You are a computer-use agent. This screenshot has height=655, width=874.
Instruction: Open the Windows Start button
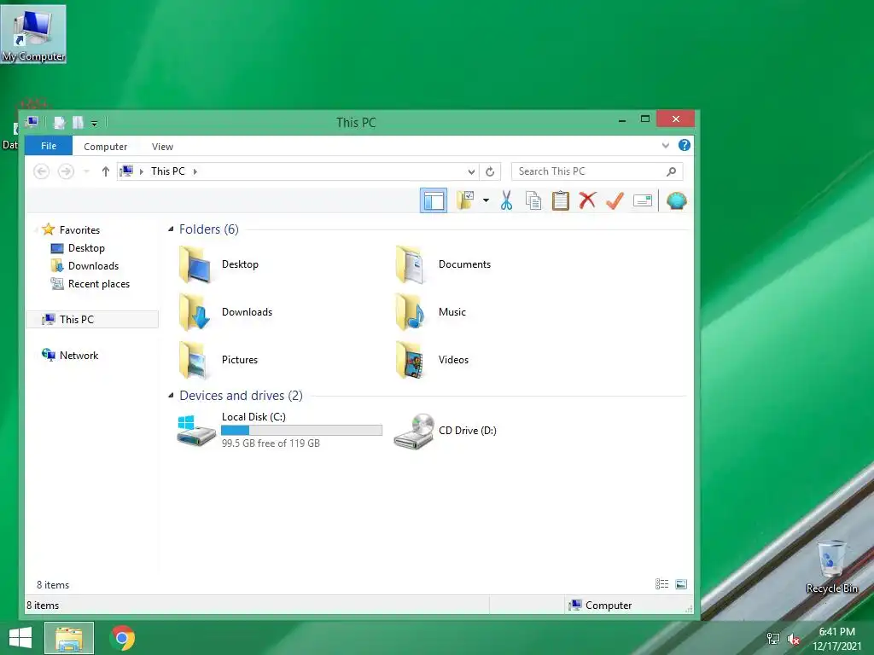20,638
